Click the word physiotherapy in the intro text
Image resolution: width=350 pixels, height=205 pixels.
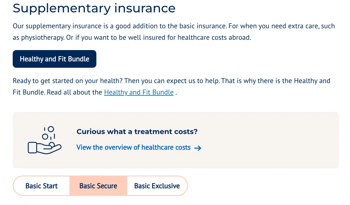pyautogui.click(x=42, y=38)
